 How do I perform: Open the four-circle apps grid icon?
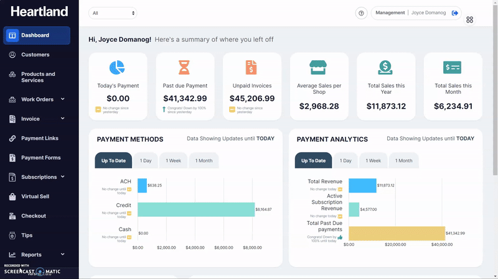[470, 20]
